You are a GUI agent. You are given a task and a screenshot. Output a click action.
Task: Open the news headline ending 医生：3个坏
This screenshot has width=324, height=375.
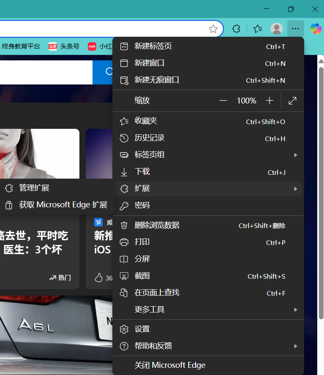click(x=34, y=243)
